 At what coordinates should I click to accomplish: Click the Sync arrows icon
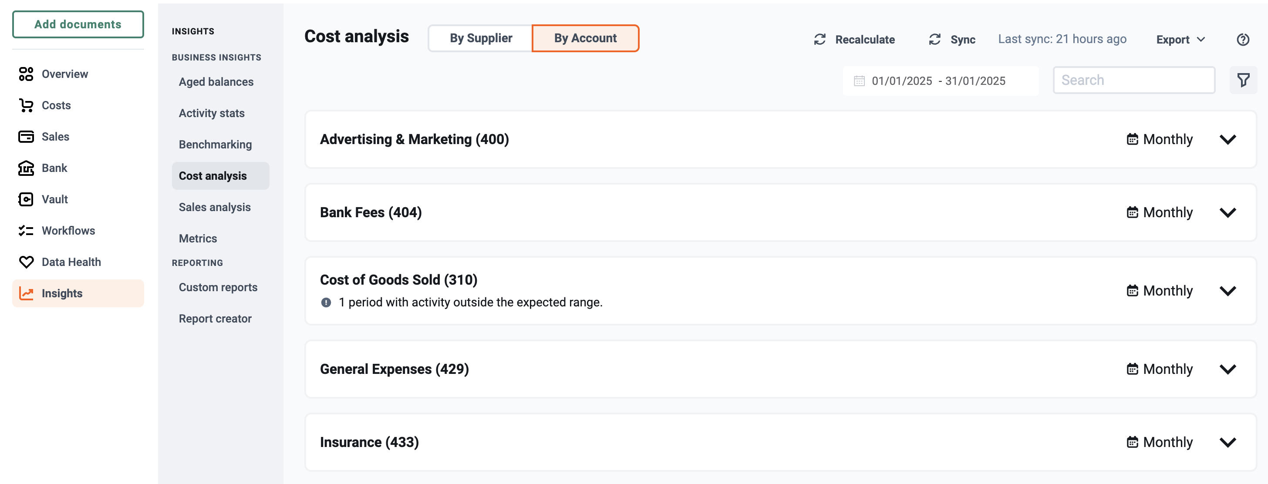point(935,39)
